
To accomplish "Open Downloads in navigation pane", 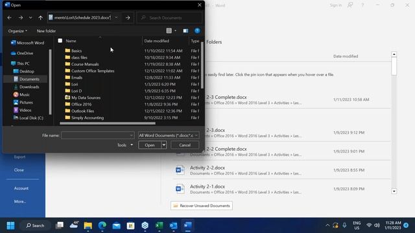I will 26,87.
